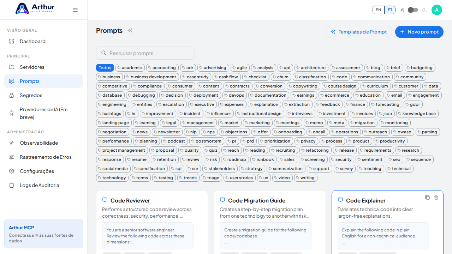The width and height of the screenshot is (452, 254).
Task: Open Observabilidade page
Action: tap(43, 143)
